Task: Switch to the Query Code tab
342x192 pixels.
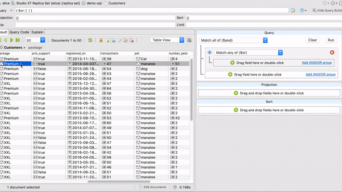Action: [x=19, y=32]
